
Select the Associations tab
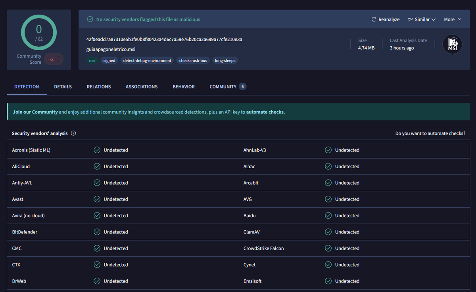click(x=142, y=87)
